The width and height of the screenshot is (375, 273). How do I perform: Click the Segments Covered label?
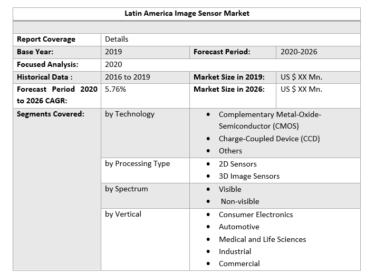pos(50,114)
